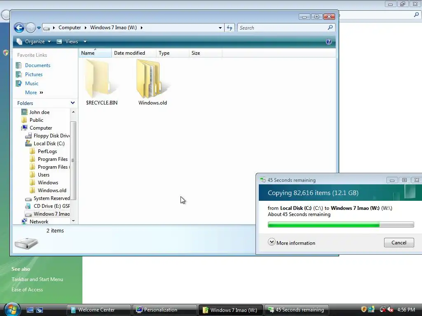Expand More favorite links
This screenshot has width=422, height=316.
point(34,93)
